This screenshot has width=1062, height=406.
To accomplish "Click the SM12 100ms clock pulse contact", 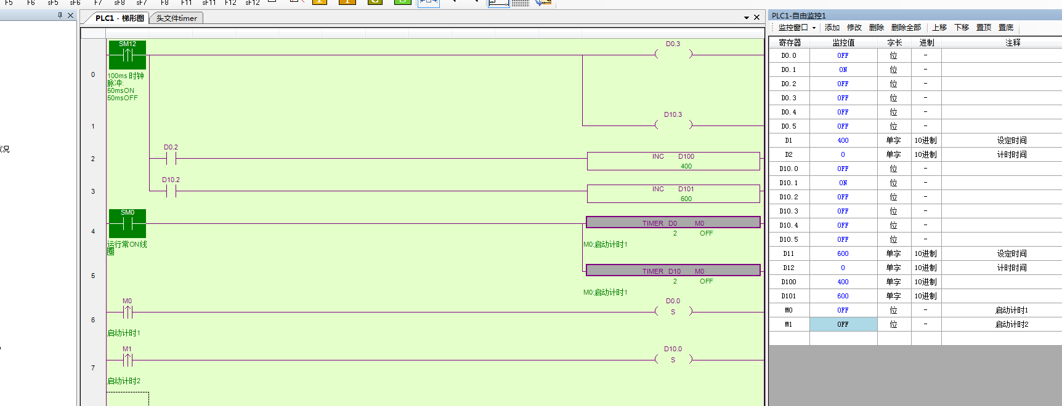I will [128, 55].
